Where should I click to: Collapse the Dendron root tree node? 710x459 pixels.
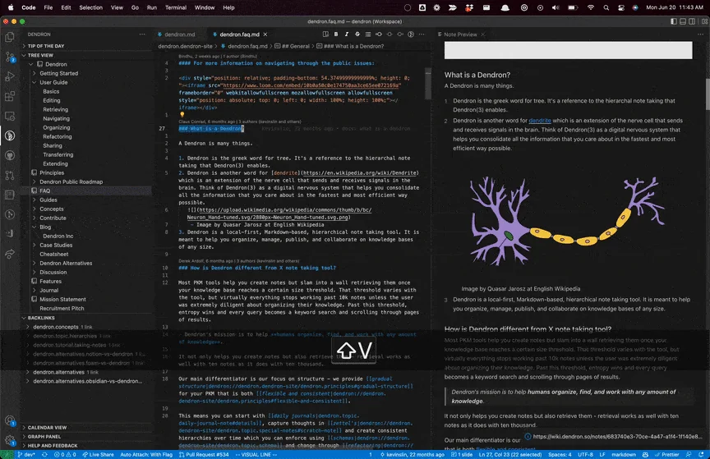click(x=31, y=64)
